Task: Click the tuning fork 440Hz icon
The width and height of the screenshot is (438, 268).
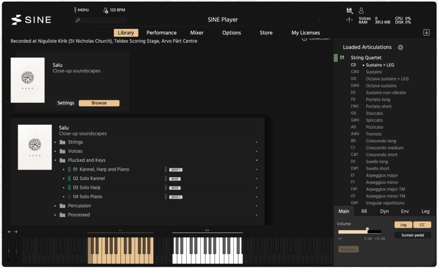Action: pos(75,10)
